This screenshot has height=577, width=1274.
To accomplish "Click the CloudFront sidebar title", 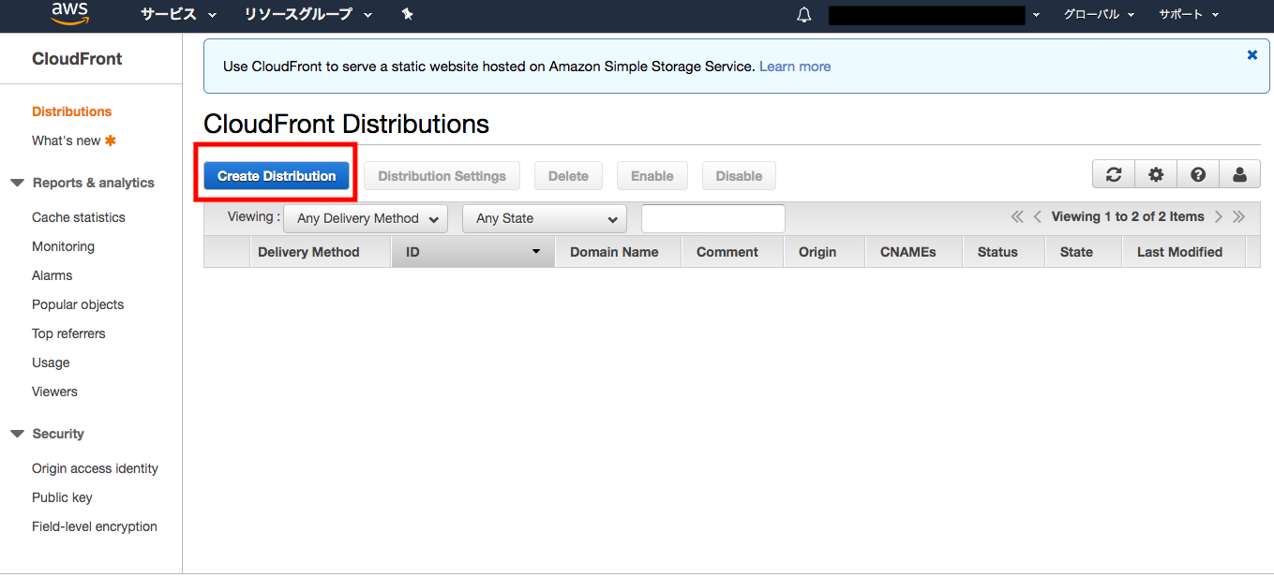I will coord(77,59).
